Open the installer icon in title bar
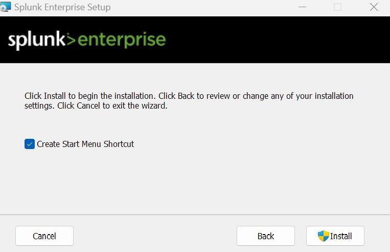 tap(5, 7)
